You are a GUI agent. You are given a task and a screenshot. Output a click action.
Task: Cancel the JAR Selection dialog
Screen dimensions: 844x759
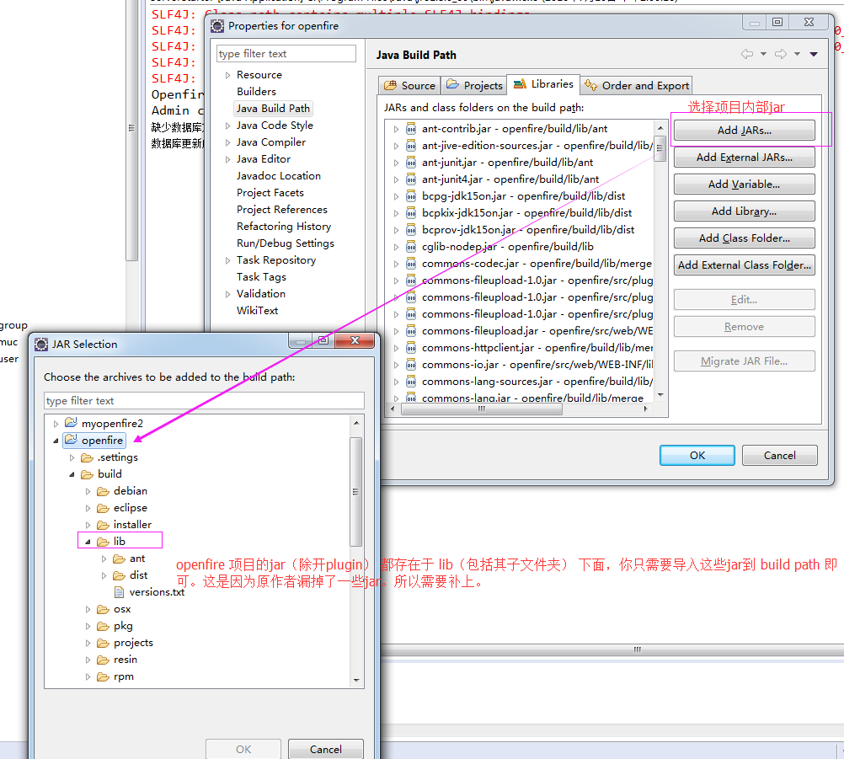coord(325,749)
